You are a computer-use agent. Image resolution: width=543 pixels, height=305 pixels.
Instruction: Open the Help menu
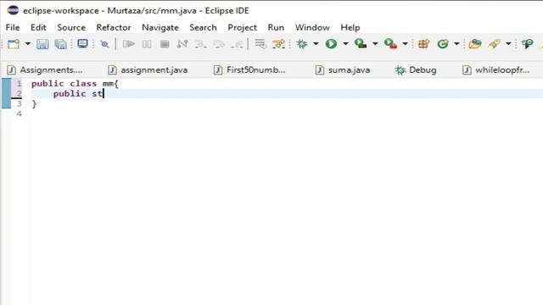350,27
